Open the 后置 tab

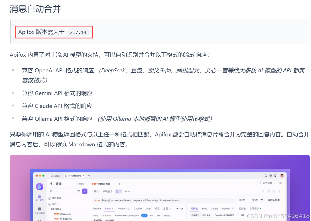pos(167,208)
